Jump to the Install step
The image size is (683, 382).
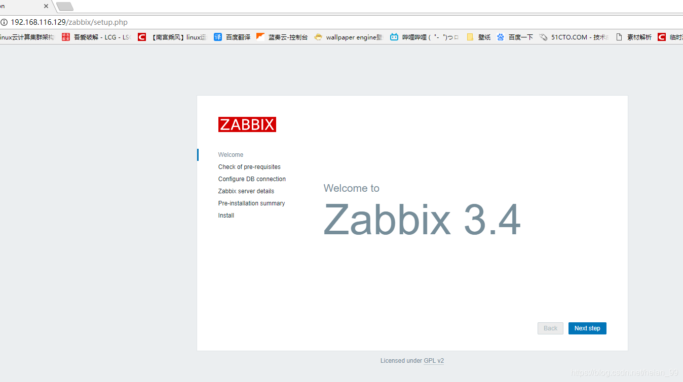click(x=226, y=216)
